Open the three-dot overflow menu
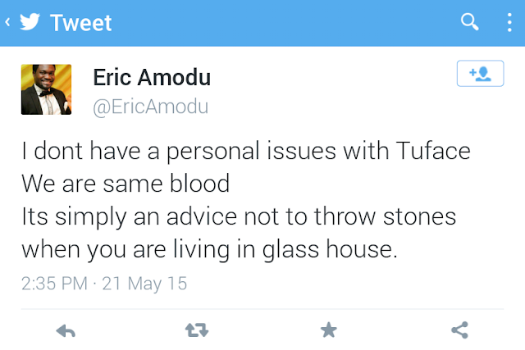This screenshot has height=350, width=525. coord(509,22)
